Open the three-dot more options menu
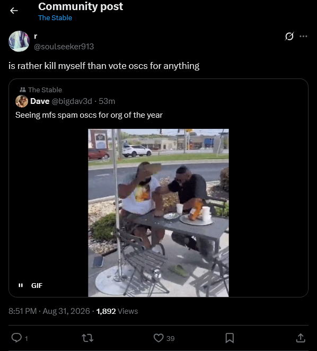 click(303, 36)
